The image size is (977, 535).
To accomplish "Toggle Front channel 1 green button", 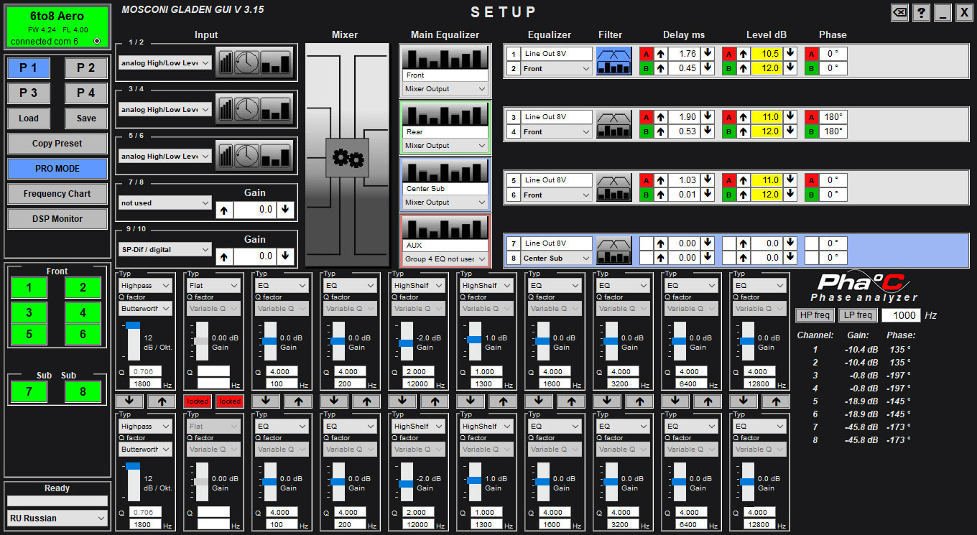I will (x=29, y=288).
